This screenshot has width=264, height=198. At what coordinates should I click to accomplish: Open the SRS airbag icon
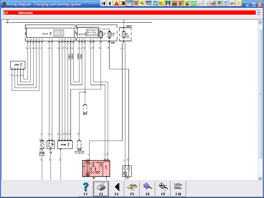(213, 3)
